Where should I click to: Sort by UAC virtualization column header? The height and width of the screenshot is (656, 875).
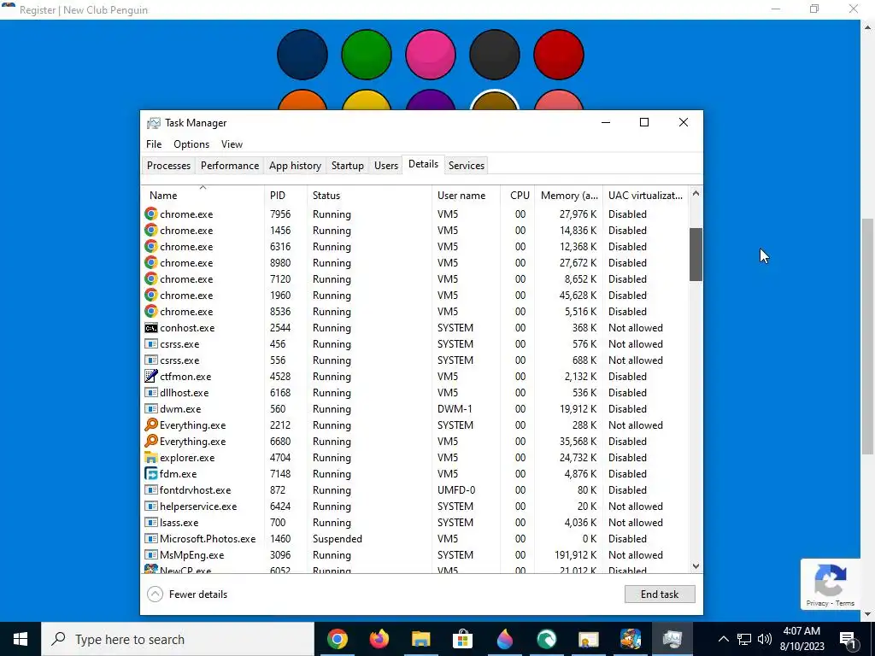click(x=646, y=196)
